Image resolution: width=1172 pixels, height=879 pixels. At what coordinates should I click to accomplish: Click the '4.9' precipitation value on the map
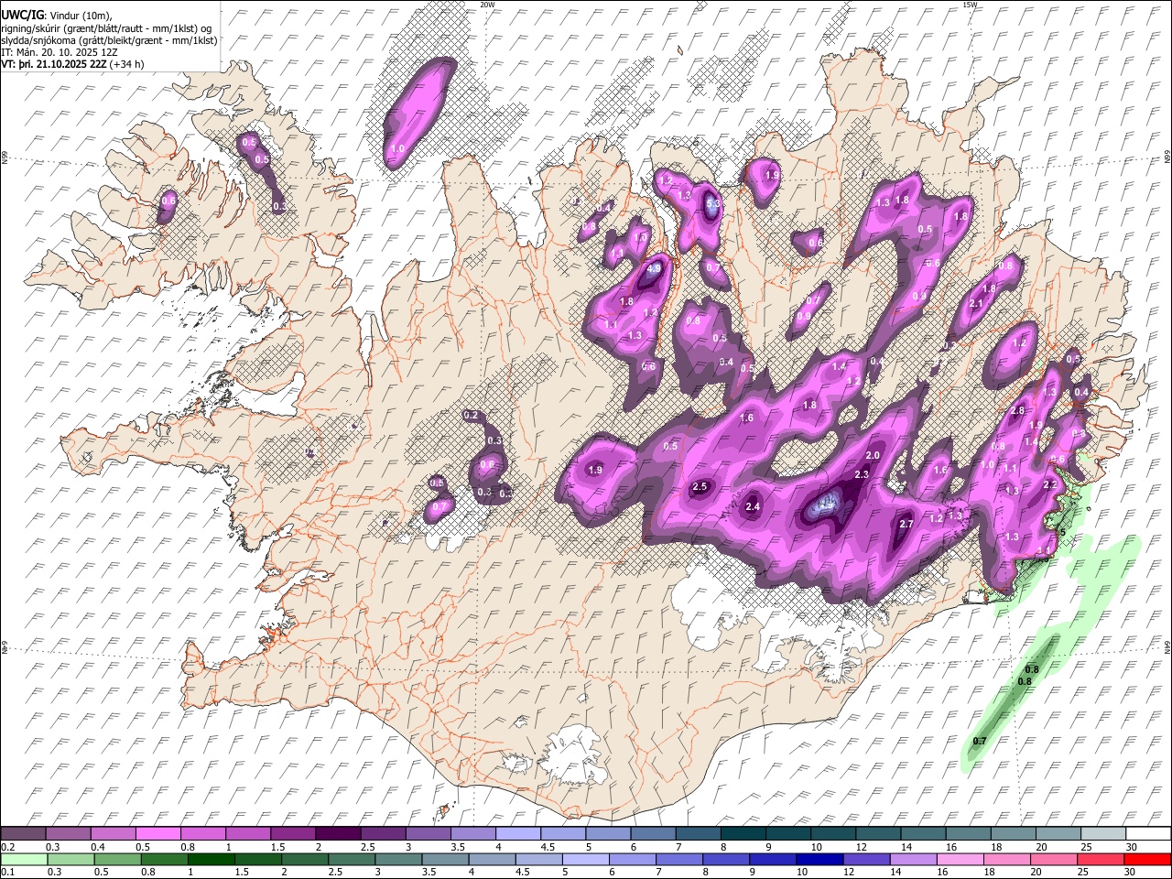point(654,269)
